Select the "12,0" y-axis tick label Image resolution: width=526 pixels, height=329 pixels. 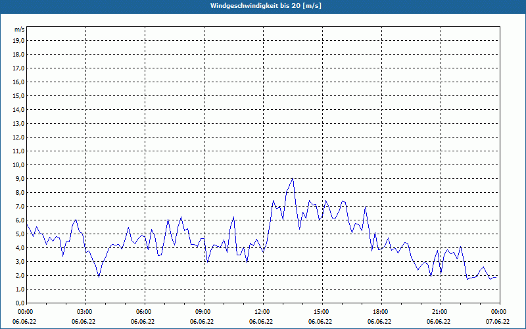pyautogui.click(x=19, y=138)
